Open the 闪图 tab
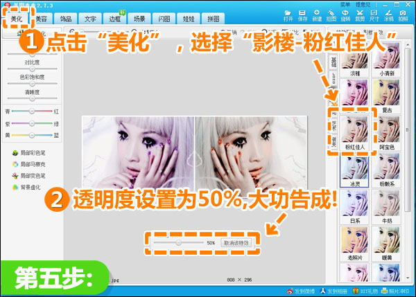Image resolution: width=416 pixels, height=297 pixels. (x=164, y=19)
